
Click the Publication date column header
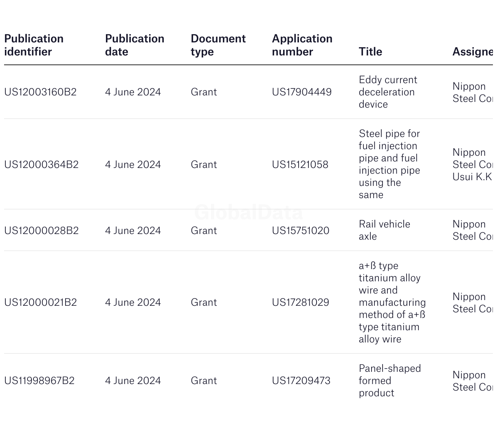(x=135, y=45)
